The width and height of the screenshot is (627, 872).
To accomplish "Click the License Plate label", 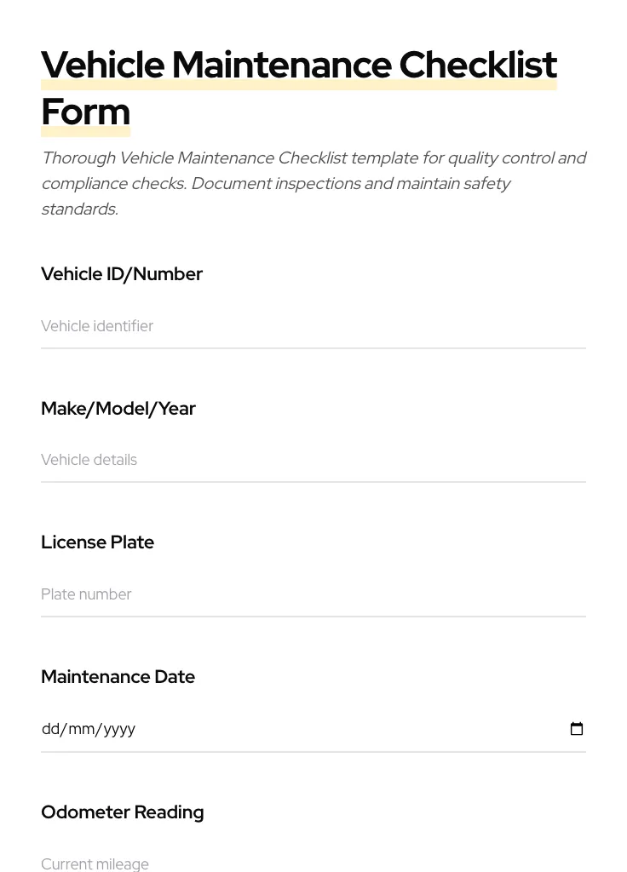I will point(97,542).
